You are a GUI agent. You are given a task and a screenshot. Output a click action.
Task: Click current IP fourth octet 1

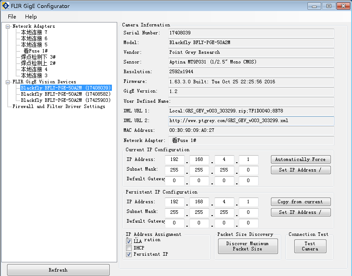248,160
